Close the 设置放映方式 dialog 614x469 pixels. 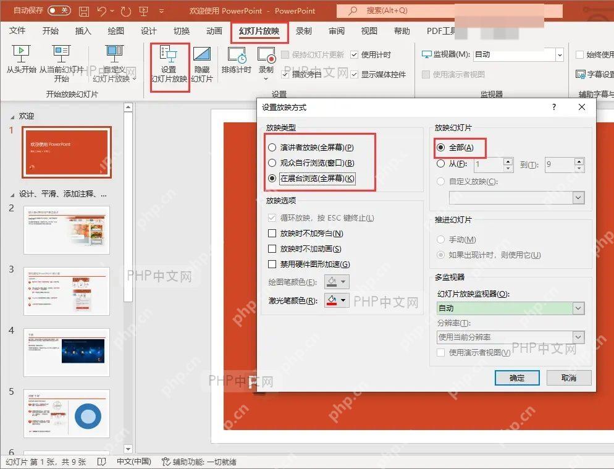[582, 107]
